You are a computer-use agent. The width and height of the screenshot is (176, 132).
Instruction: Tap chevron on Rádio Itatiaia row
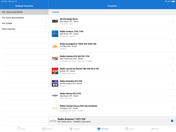(173, 58)
